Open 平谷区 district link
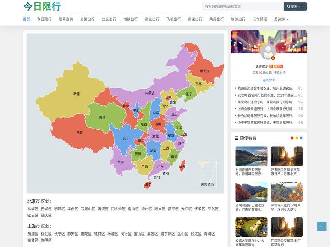The height and width of the screenshot is (247, 330). point(213,209)
